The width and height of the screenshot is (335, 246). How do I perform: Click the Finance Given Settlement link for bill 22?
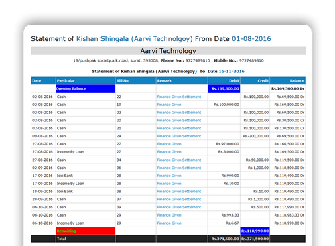(x=179, y=97)
